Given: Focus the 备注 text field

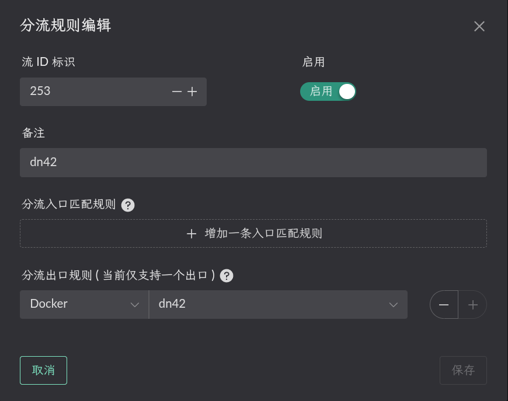Looking at the screenshot, I should click(x=253, y=163).
